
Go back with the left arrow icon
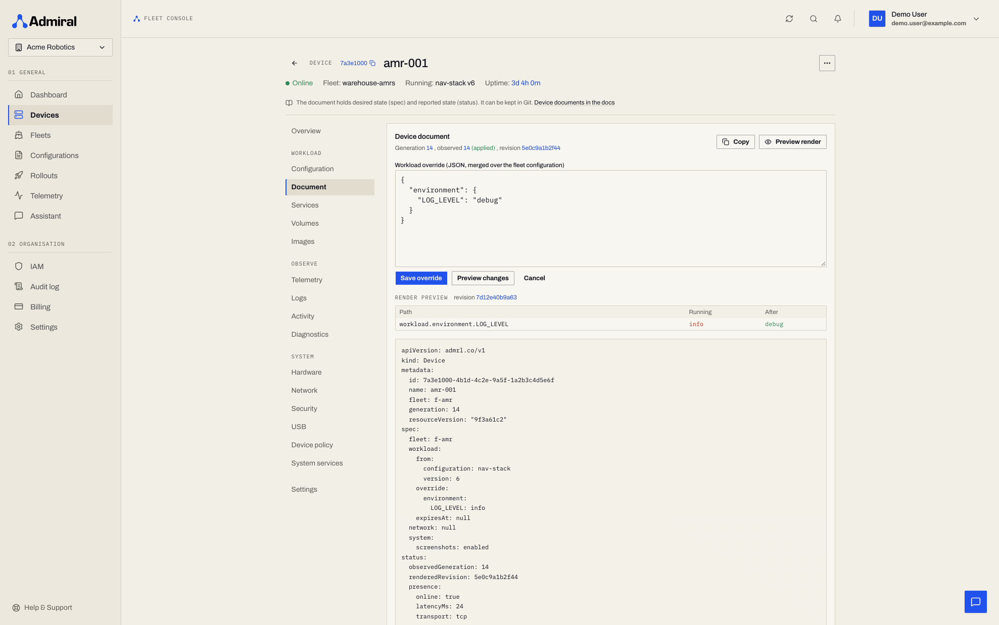[x=295, y=63]
